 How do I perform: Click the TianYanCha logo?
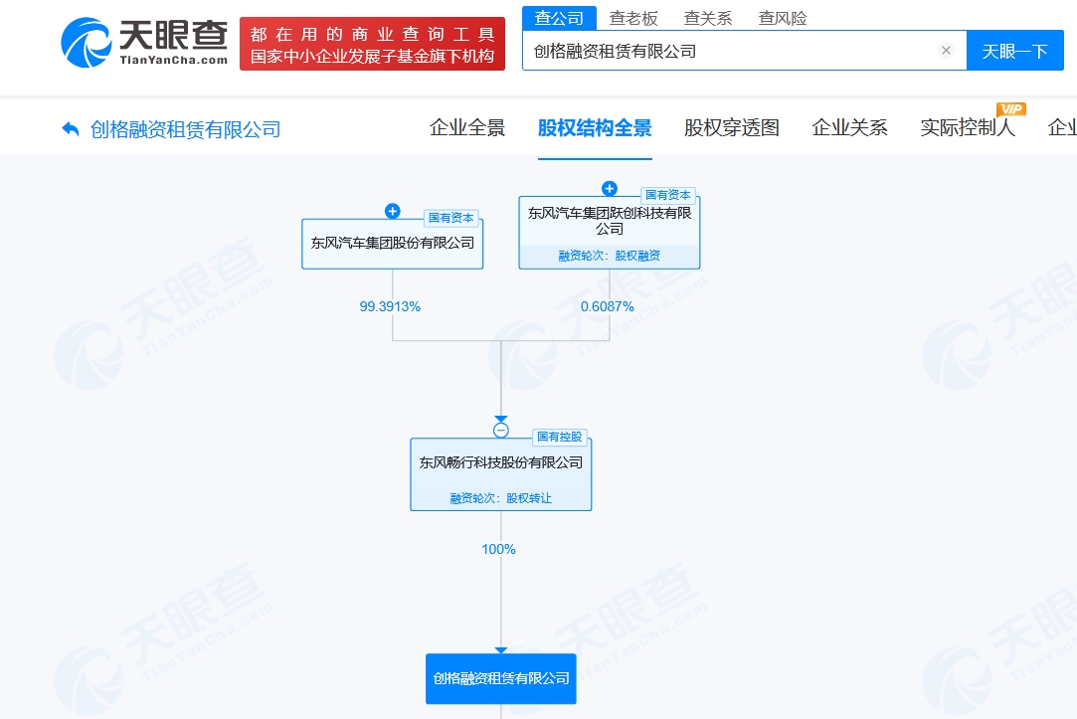pyautogui.click(x=144, y=43)
